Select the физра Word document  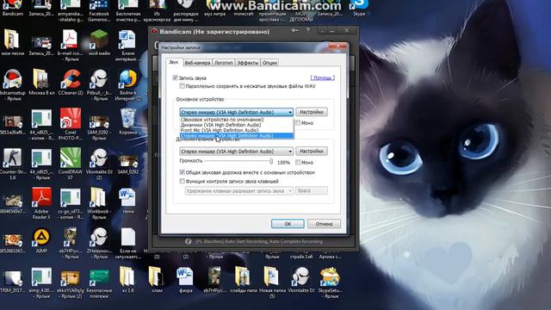[185, 280]
